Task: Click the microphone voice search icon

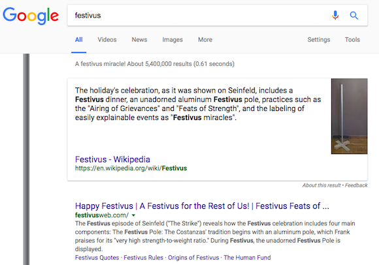Action: pos(335,15)
